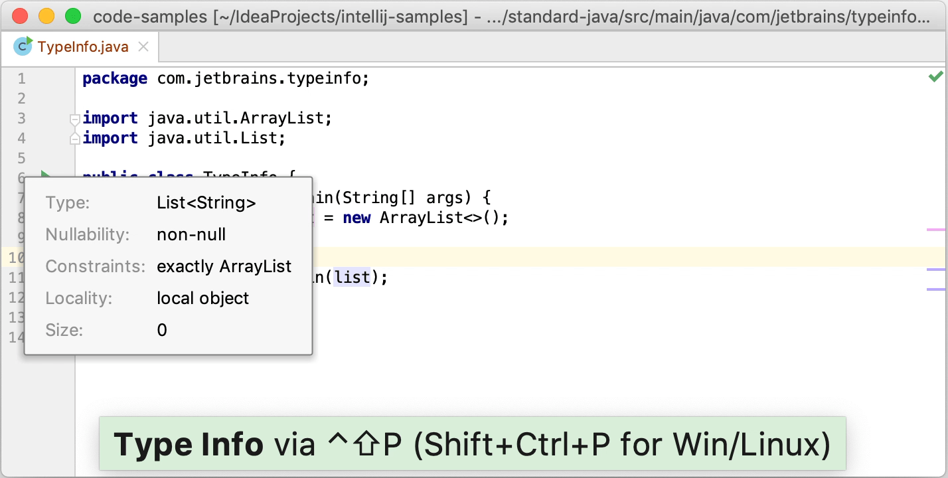Click the Java class icon on tab
The height and width of the screenshot is (478, 948).
pos(23,46)
